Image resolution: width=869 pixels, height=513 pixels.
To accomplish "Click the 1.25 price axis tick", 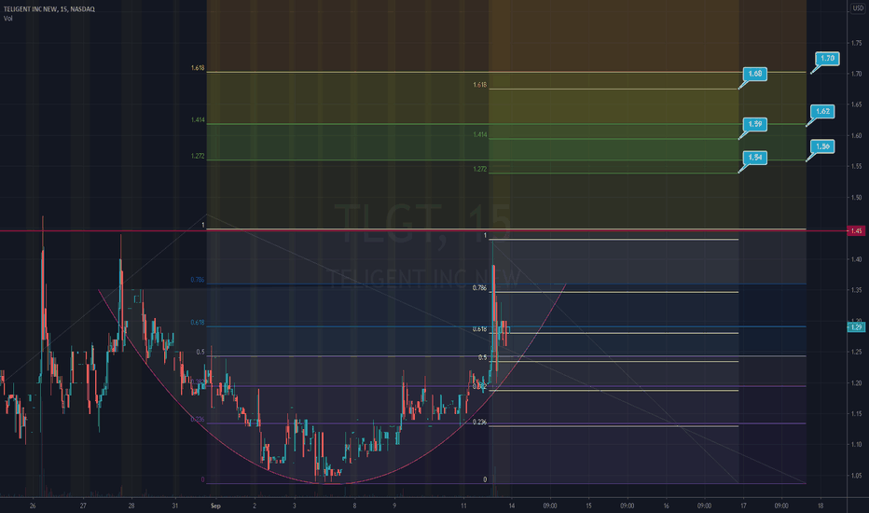I will [857, 353].
